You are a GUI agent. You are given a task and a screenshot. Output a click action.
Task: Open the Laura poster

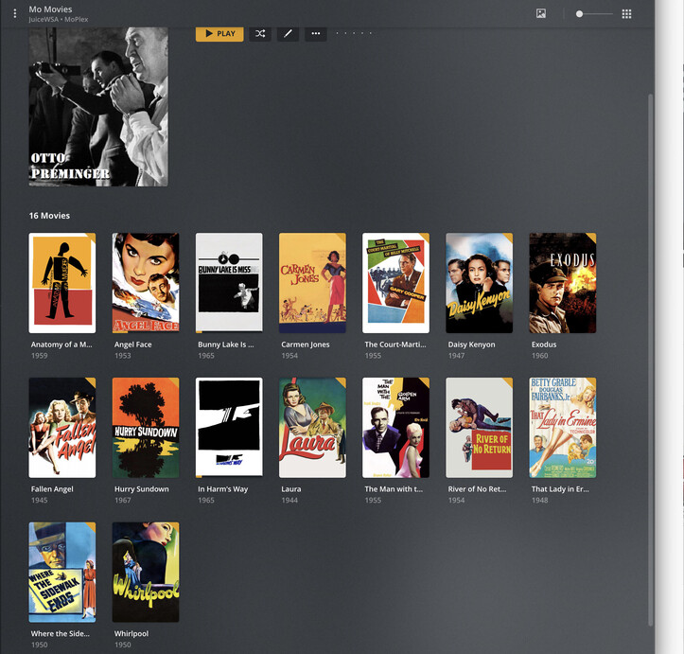click(312, 428)
